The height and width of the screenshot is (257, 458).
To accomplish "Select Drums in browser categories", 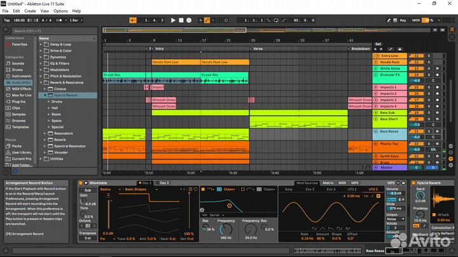I will click(17, 70).
